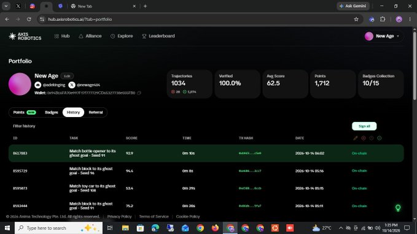
Task: Switch to the Points tab
Action: tap(25, 112)
